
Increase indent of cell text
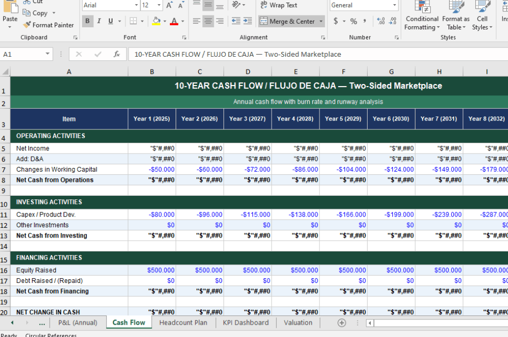click(248, 21)
